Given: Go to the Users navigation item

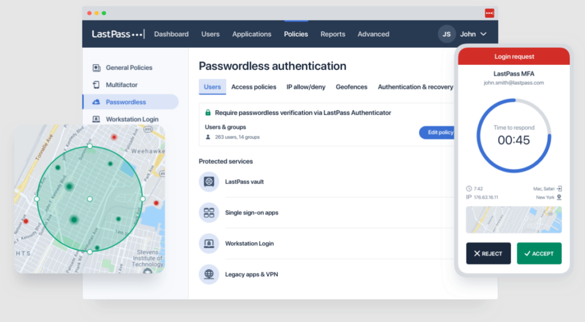Looking at the screenshot, I should pos(210,34).
